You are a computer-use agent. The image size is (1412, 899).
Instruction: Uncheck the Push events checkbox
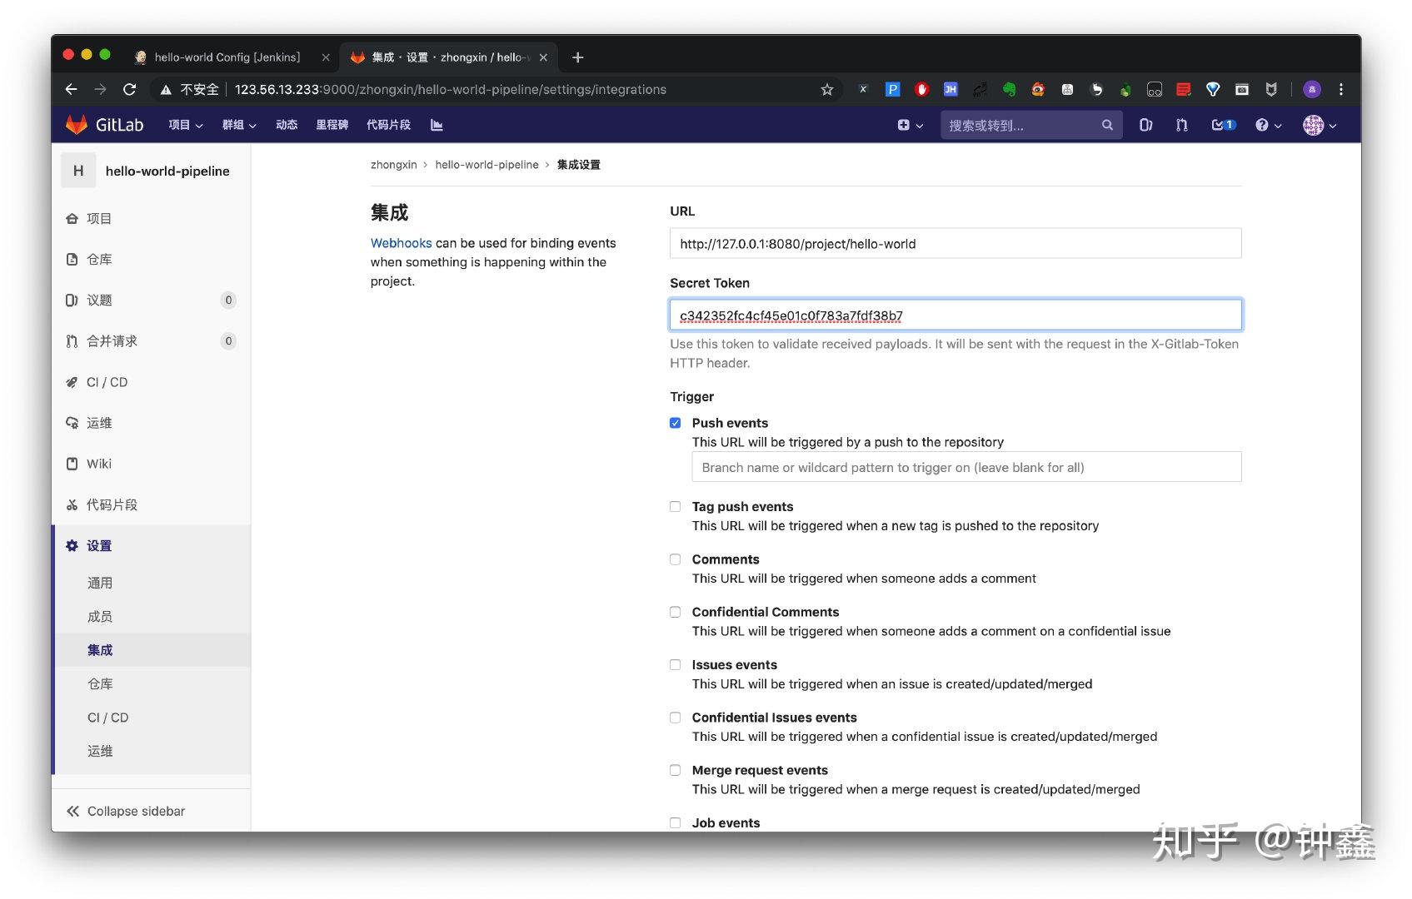[676, 423]
